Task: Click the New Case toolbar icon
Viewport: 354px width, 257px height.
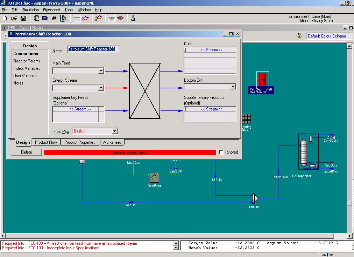Action: coord(5,18)
